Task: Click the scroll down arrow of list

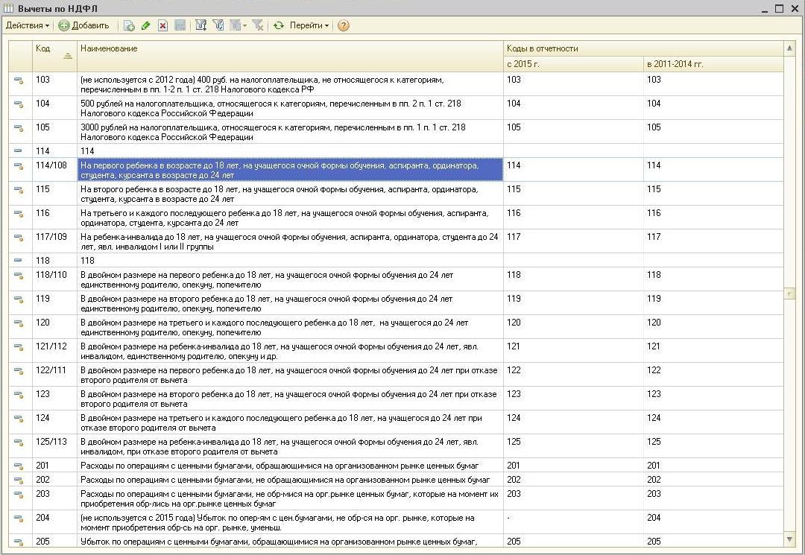Action: [x=790, y=539]
